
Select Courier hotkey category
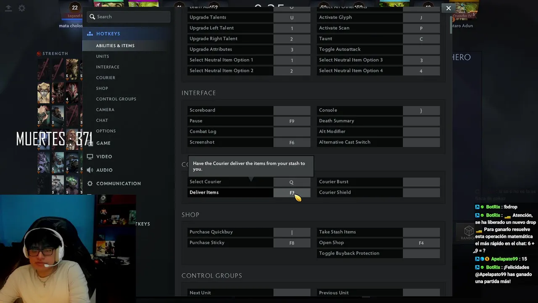click(105, 77)
